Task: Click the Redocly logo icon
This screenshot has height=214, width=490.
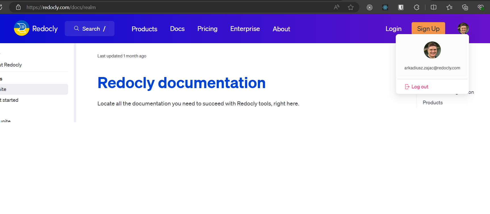Action: pos(22,28)
